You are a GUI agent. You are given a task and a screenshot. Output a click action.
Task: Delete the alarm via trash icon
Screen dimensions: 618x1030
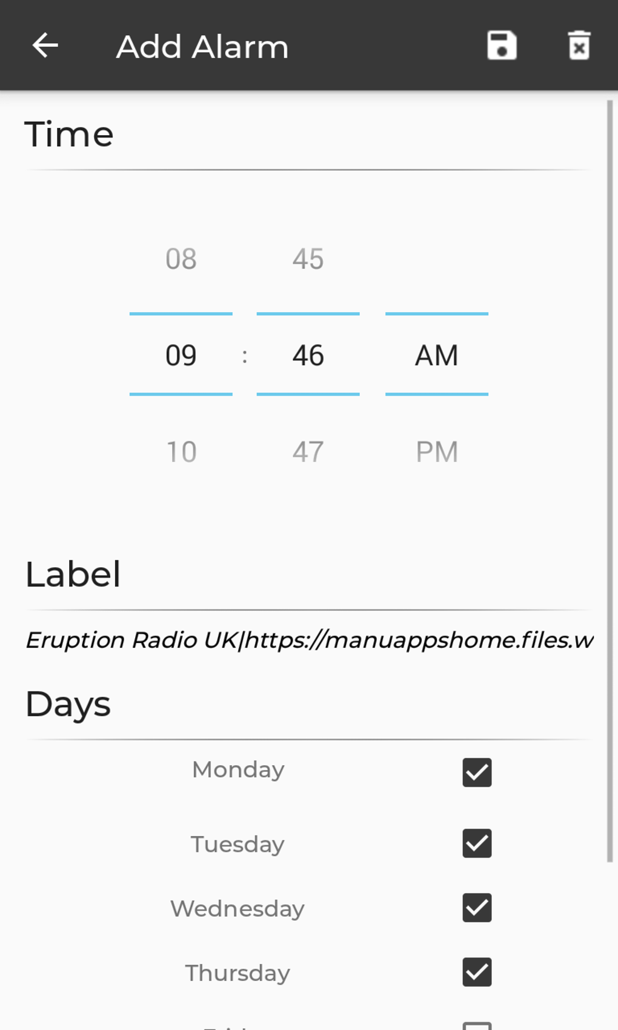point(579,45)
